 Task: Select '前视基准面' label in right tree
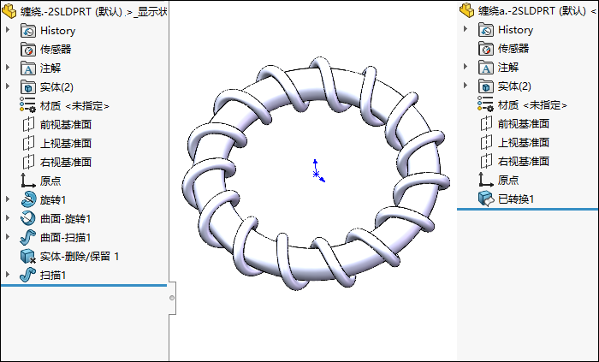pyautogui.click(x=524, y=124)
